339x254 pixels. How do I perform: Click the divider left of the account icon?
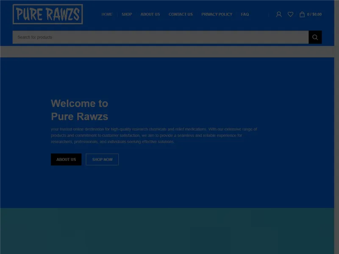coord(269,14)
